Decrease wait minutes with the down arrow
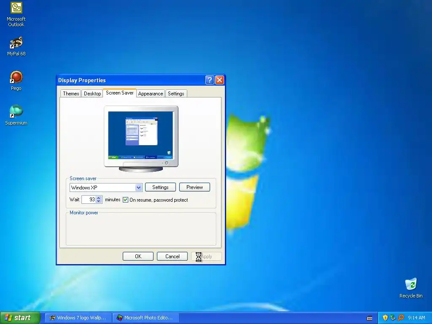Screen dimensions: 432x324 (99, 201)
